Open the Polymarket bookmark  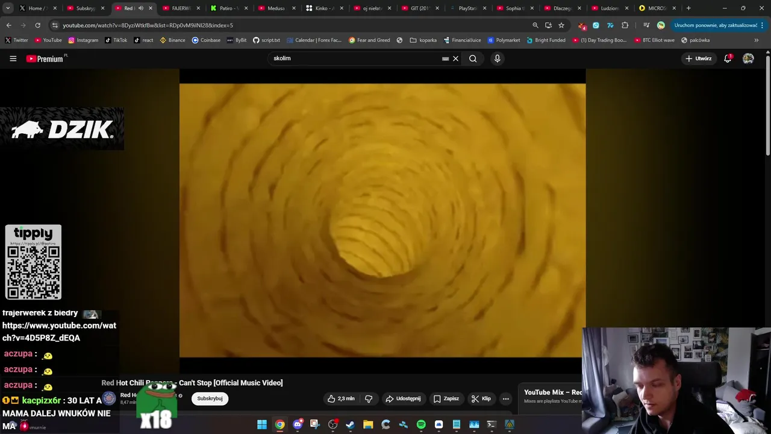pos(504,40)
